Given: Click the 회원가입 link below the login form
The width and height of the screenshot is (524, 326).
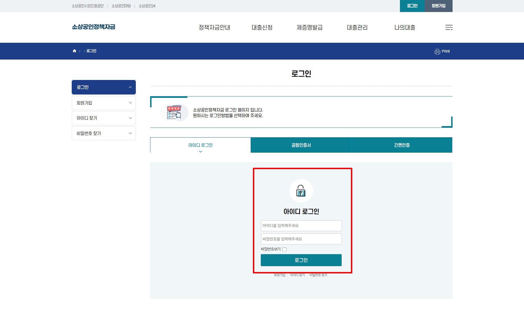Looking at the screenshot, I should pyautogui.click(x=280, y=275).
